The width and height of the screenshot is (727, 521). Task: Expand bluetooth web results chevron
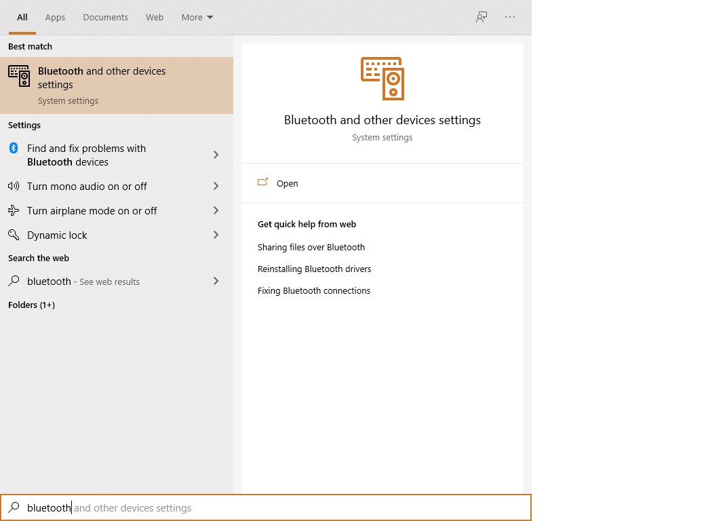(216, 281)
